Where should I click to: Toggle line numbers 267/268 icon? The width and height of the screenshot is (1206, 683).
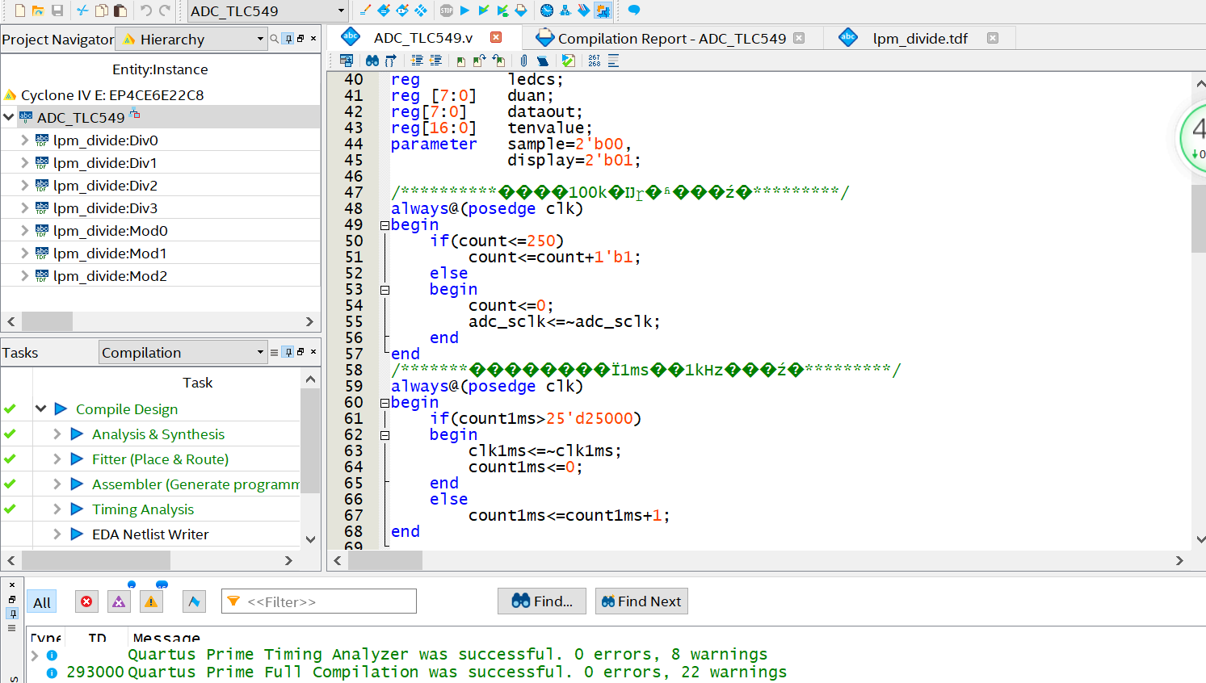pyautogui.click(x=595, y=61)
